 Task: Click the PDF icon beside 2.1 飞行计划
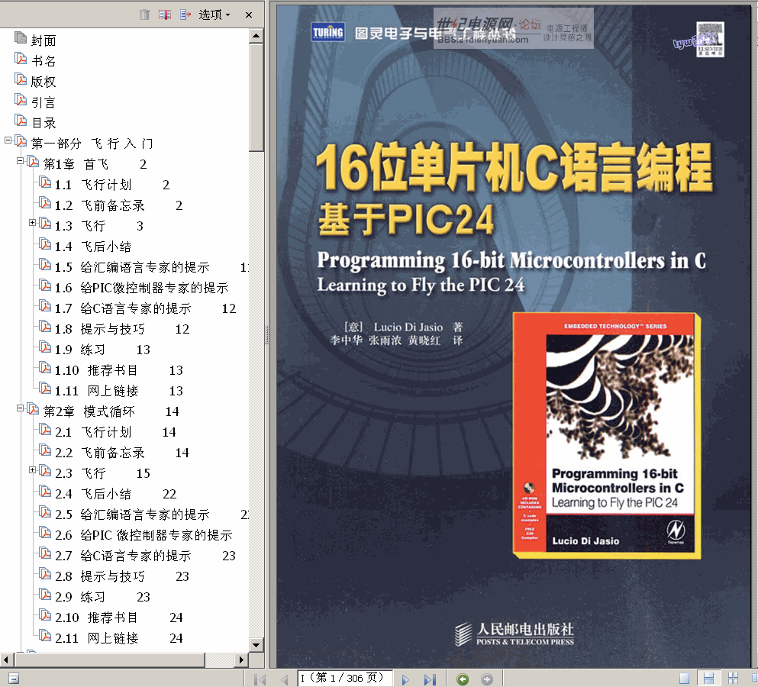(45, 431)
